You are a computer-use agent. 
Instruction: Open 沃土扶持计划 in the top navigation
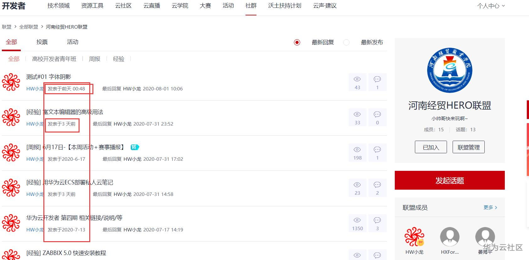pyautogui.click(x=285, y=6)
